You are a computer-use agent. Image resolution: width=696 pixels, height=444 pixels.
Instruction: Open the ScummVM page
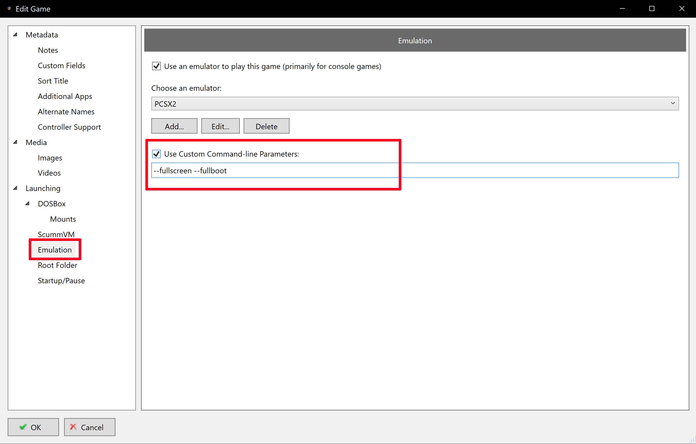click(x=56, y=234)
